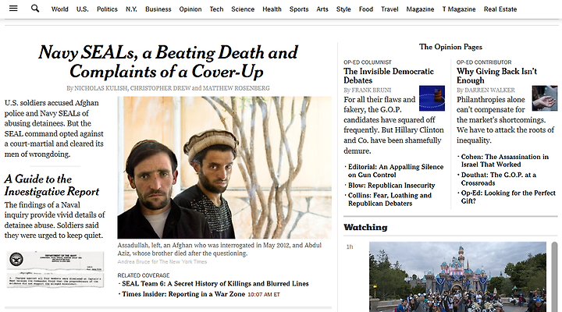This screenshot has width=562, height=312.
Task: Open the Darren Walker op-ed hand thumbnail
Action: (x=545, y=98)
